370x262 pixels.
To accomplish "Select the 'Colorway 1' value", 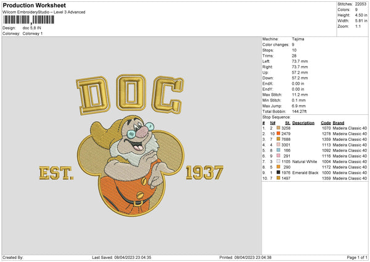I will (33, 33).
